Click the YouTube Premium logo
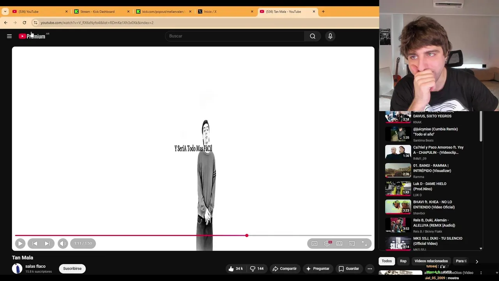The width and height of the screenshot is (499, 281). (32, 36)
